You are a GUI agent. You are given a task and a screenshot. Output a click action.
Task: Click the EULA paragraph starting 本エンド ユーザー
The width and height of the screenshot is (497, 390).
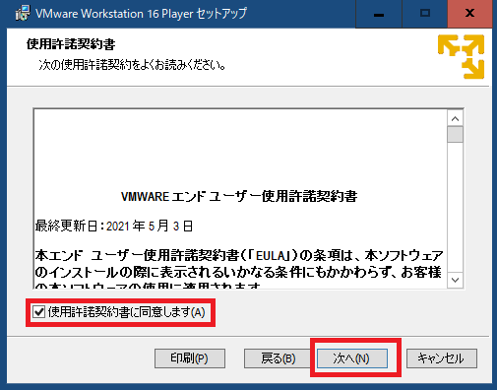pos(239,269)
